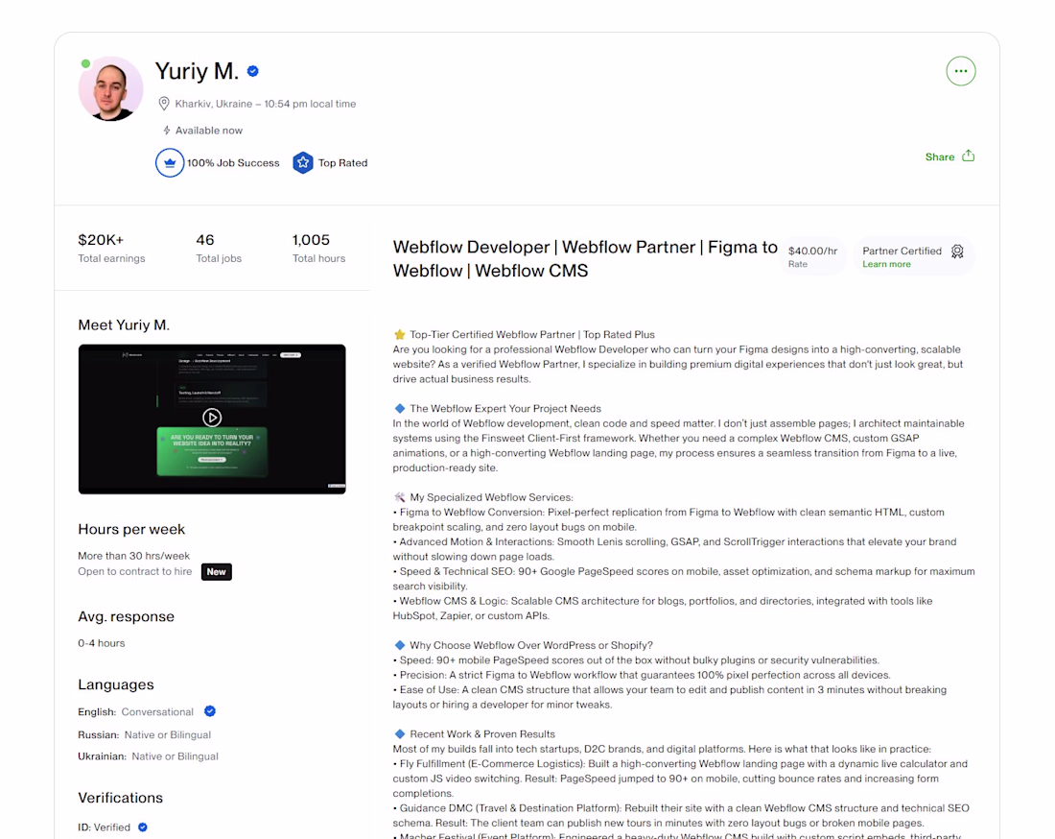The height and width of the screenshot is (839, 1055).
Task: Click the lightning bolt Available now icon
Action: click(x=166, y=130)
